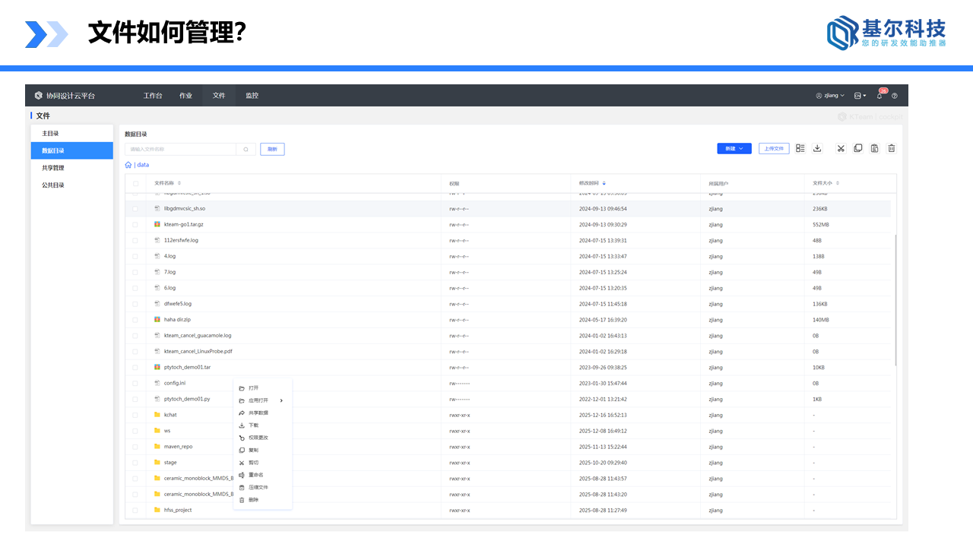
Task: Click the home icon in breadcrumb path
Action: click(x=128, y=165)
